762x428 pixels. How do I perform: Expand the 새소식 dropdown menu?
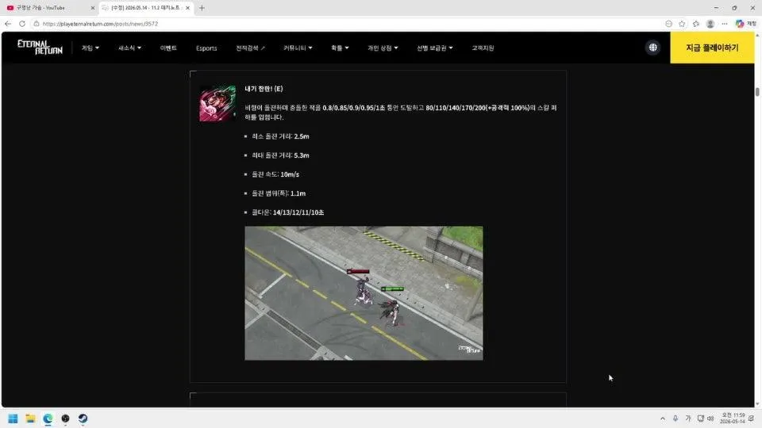(x=129, y=48)
